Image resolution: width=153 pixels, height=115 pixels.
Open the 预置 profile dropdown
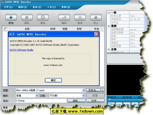(x=84, y=90)
